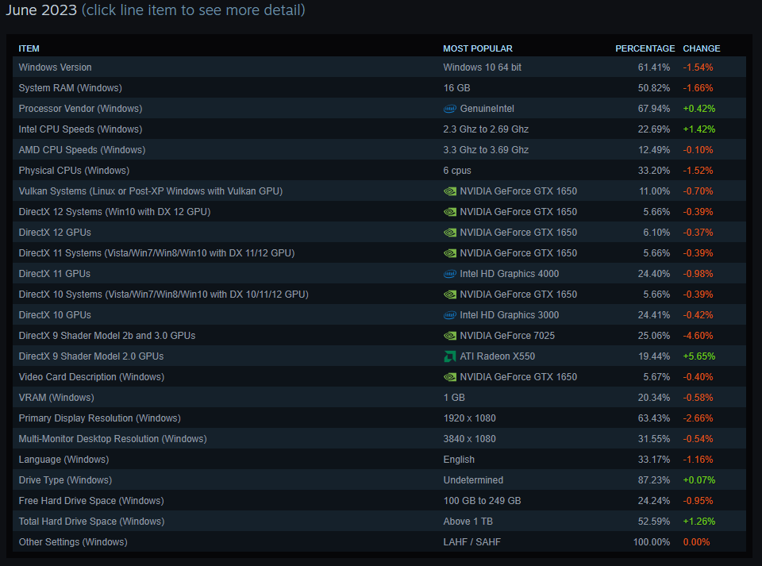This screenshot has width=762, height=566.
Task: Click the -2.66% change value
Action: click(698, 418)
